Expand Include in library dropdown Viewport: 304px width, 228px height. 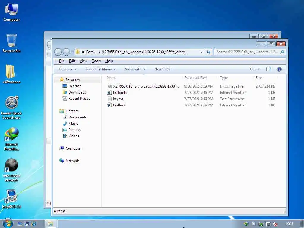pyautogui.click(x=101, y=69)
